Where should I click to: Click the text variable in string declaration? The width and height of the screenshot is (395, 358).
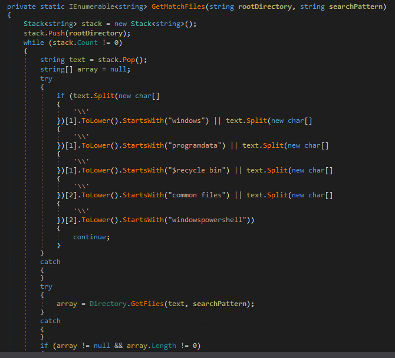[x=77, y=60]
